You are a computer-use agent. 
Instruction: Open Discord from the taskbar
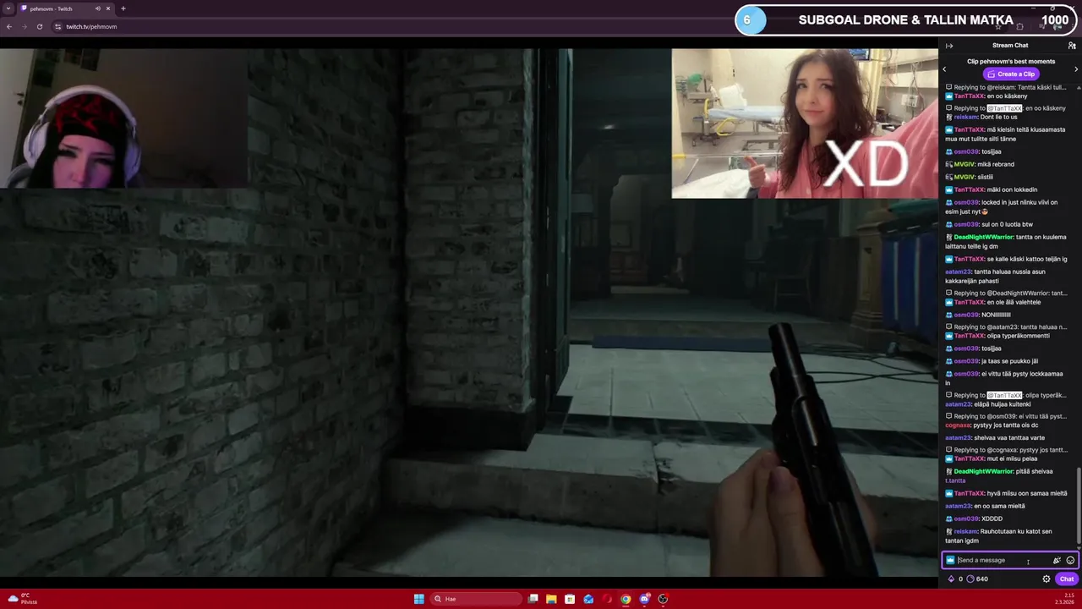pos(644,599)
